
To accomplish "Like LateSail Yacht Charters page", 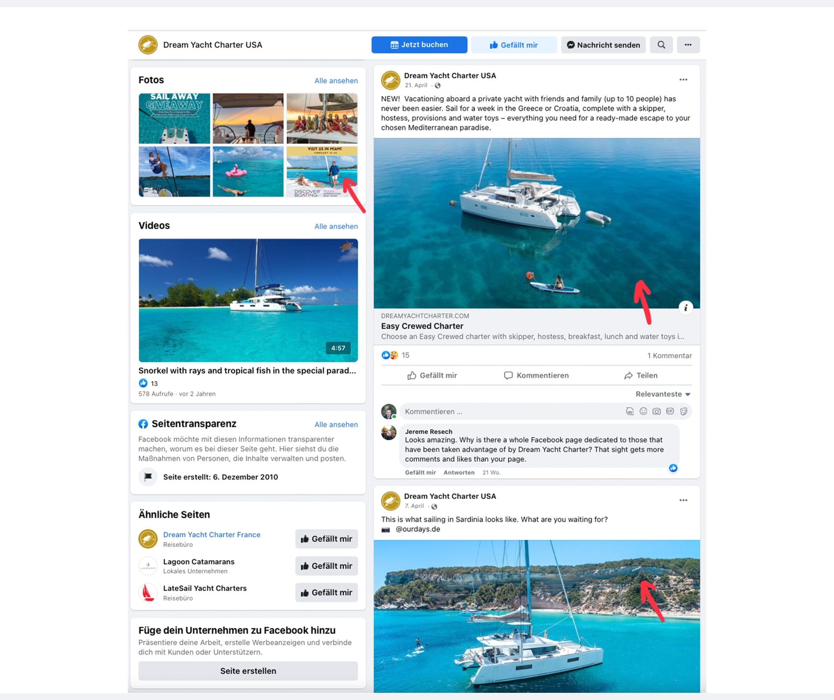I will [326, 592].
